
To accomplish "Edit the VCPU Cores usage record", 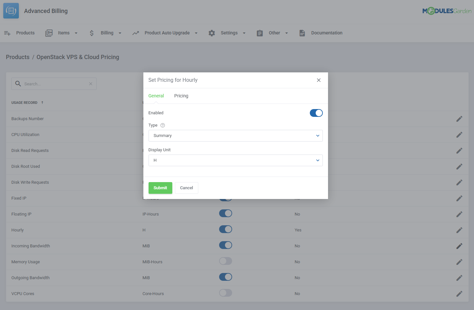I will [x=459, y=294].
